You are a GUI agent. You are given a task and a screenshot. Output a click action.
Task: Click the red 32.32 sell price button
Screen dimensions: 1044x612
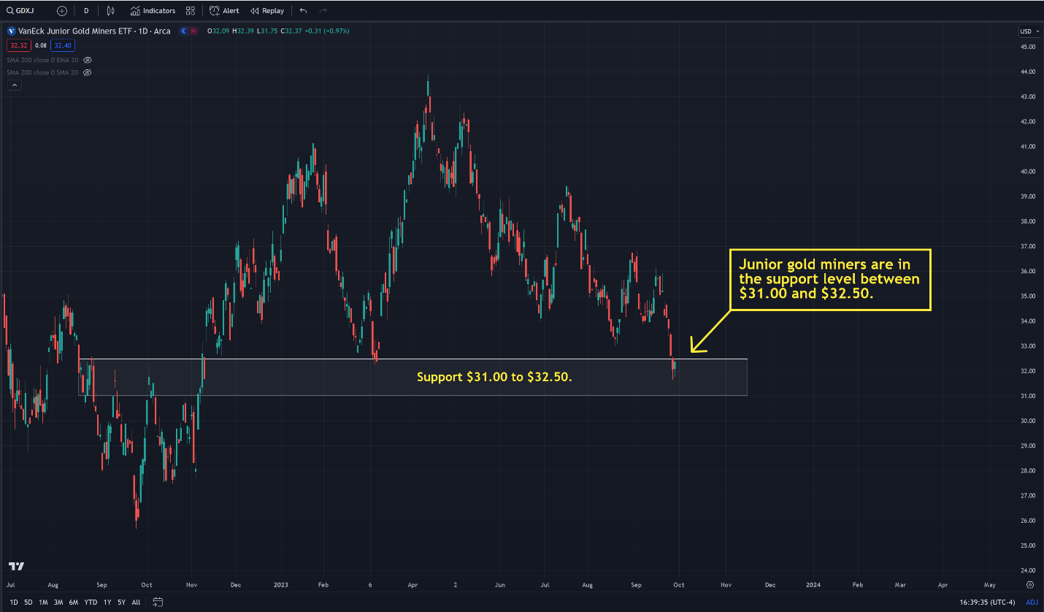point(18,45)
